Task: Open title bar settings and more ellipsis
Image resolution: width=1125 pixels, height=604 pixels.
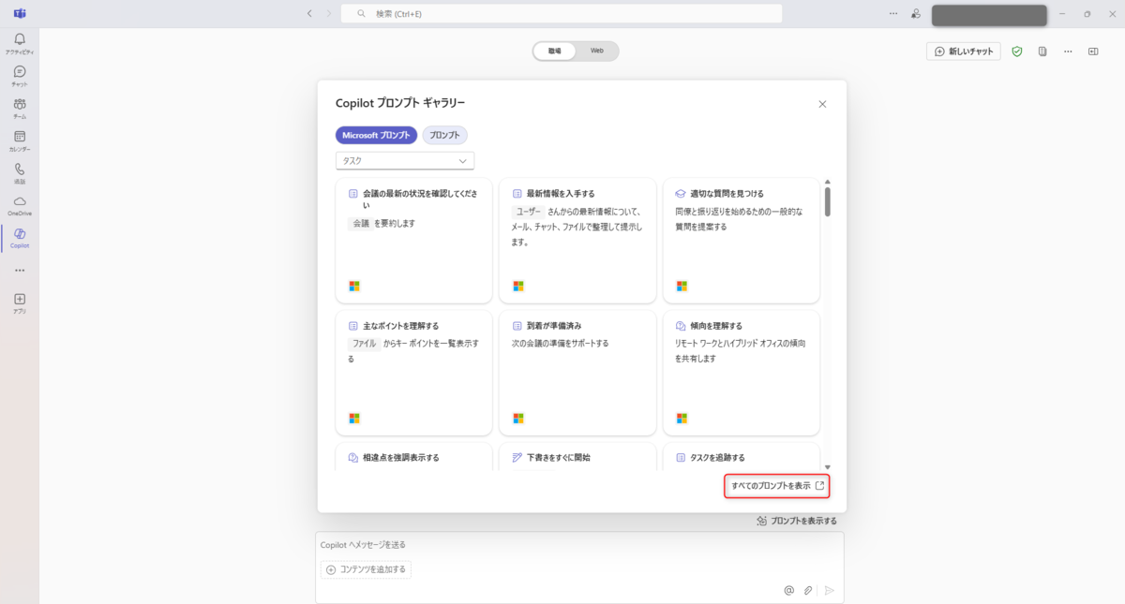Action: tap(892, 13)
